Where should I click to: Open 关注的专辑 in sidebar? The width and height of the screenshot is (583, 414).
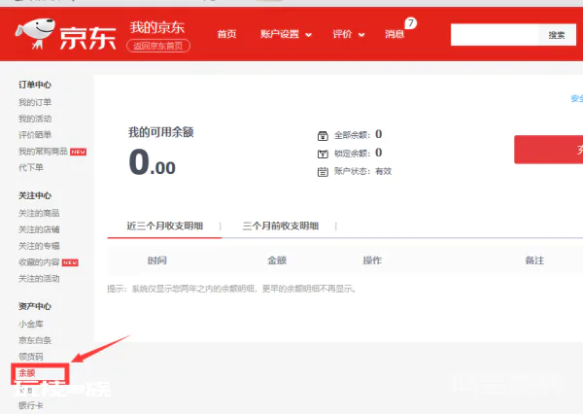click(39, 246)
